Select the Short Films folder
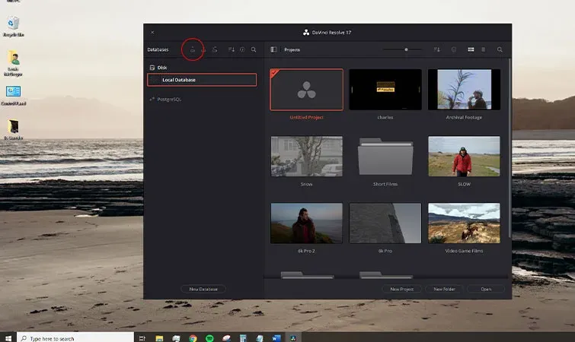575x342 pixels. tap(385, 157)
